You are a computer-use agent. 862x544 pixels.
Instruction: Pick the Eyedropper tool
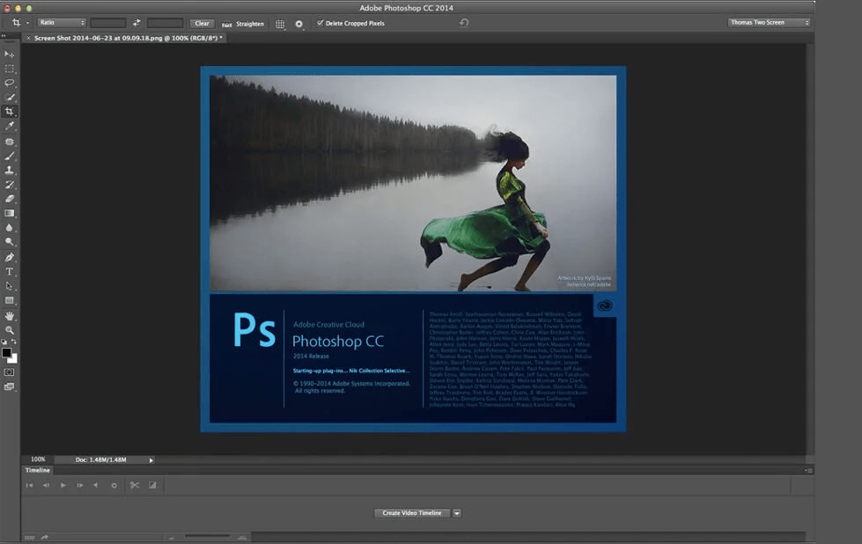click(x=10, y=126)
